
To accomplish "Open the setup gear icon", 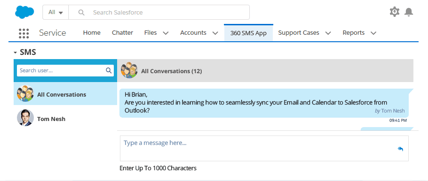I will (x=395, y=12).
